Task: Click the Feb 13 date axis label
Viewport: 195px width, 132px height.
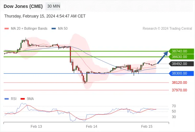Action: (x=36, y=126)
